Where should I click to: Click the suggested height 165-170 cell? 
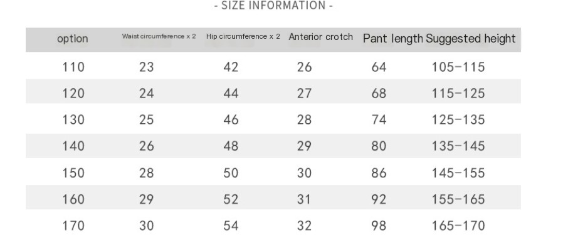pyautogui.click(x=458, y=226)
